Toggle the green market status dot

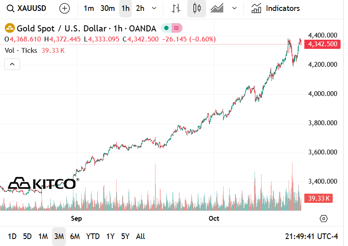(166, 28)
